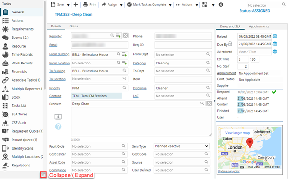Open the Raised date calendar picker
This screenshot has height=179, width=288.
(275, 36)
